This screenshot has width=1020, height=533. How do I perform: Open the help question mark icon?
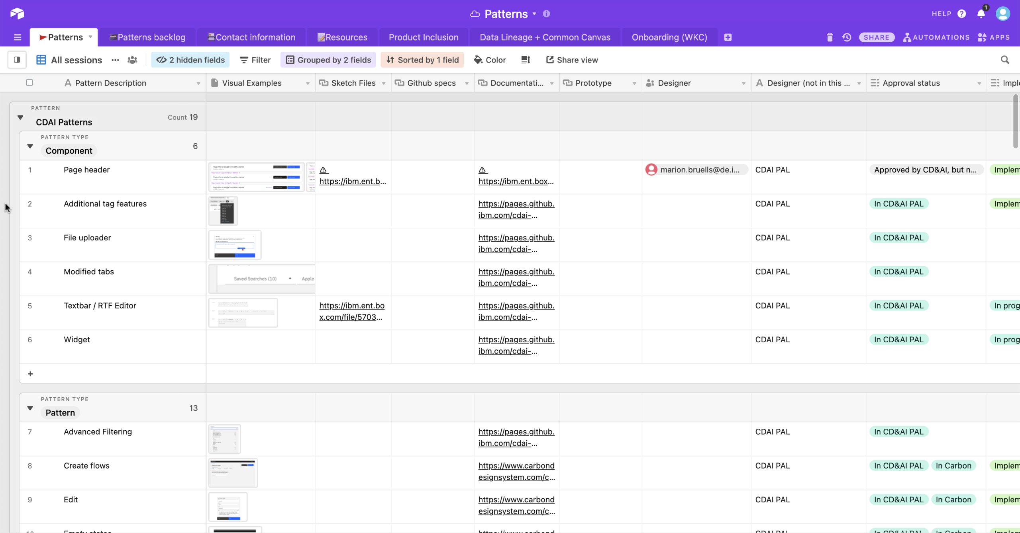pos(962,14)
